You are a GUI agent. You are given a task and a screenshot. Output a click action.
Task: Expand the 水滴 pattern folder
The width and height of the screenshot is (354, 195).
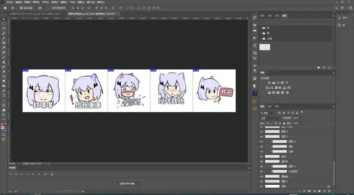261,38
